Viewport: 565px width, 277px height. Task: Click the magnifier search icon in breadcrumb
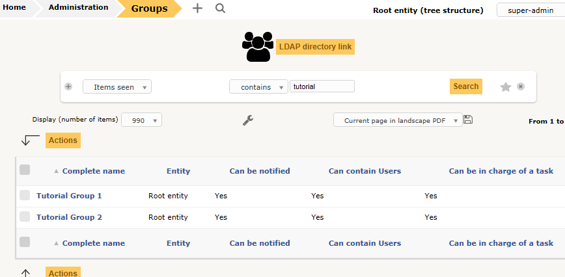click(x=220, y=8)
